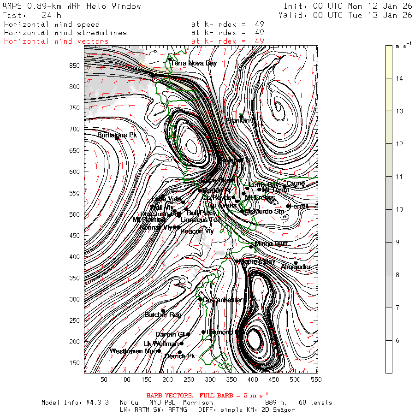Select the Brimstone Pk station dot
This screenshot has height=415, width=415.
(118, 138)
